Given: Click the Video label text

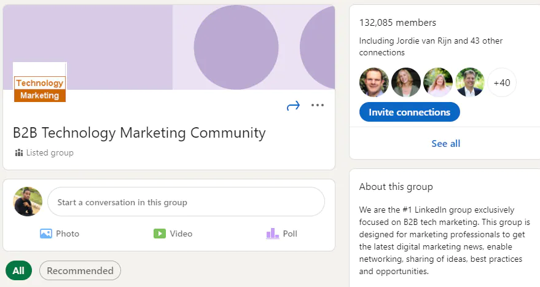Looking at the screenshot, I should point(181,234).
